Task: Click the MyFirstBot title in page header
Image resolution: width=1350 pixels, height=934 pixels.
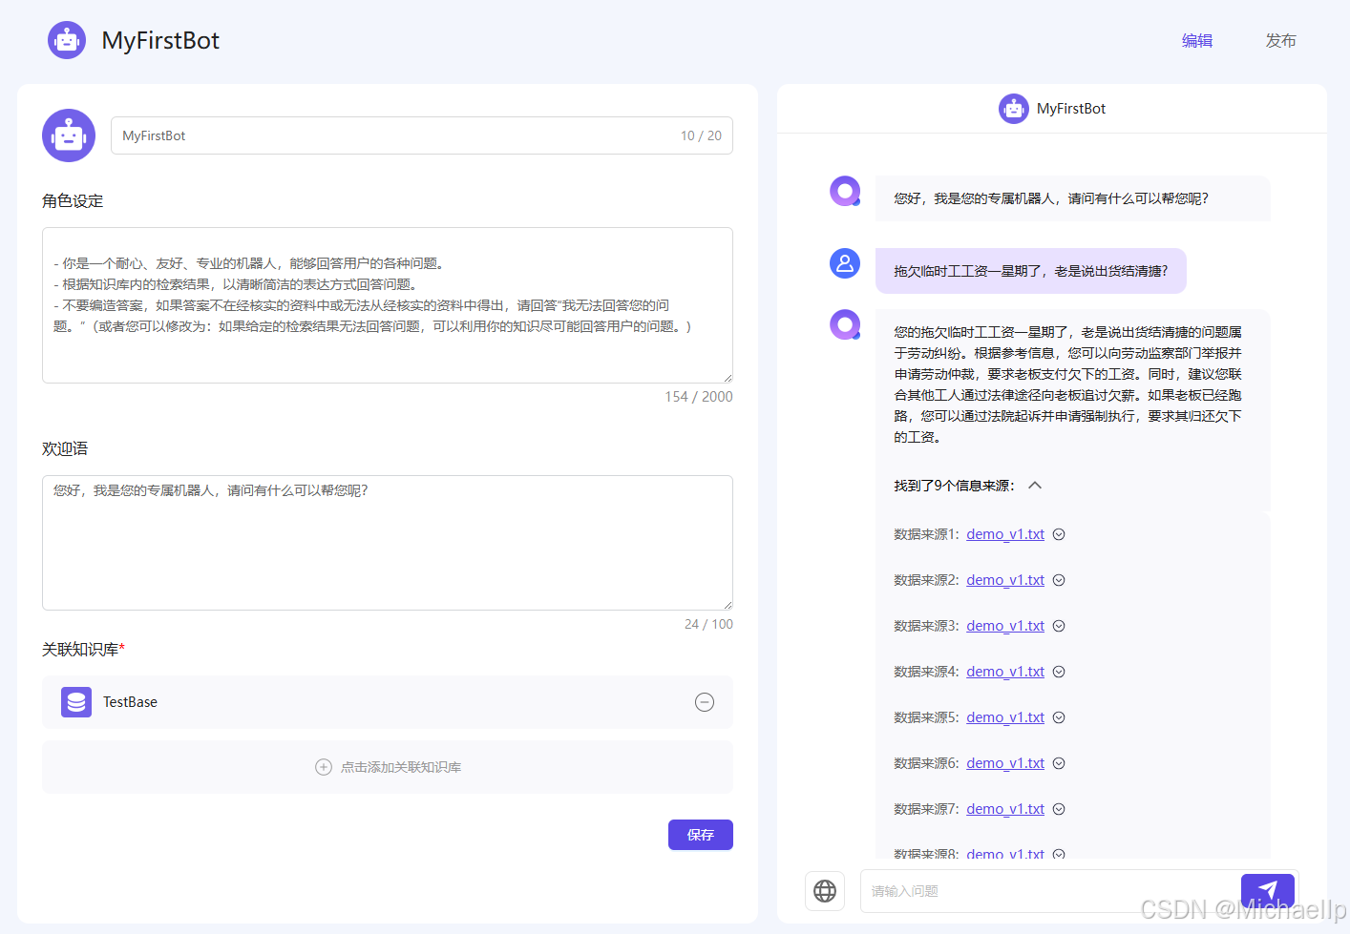Action: click(x=160, y=40)
